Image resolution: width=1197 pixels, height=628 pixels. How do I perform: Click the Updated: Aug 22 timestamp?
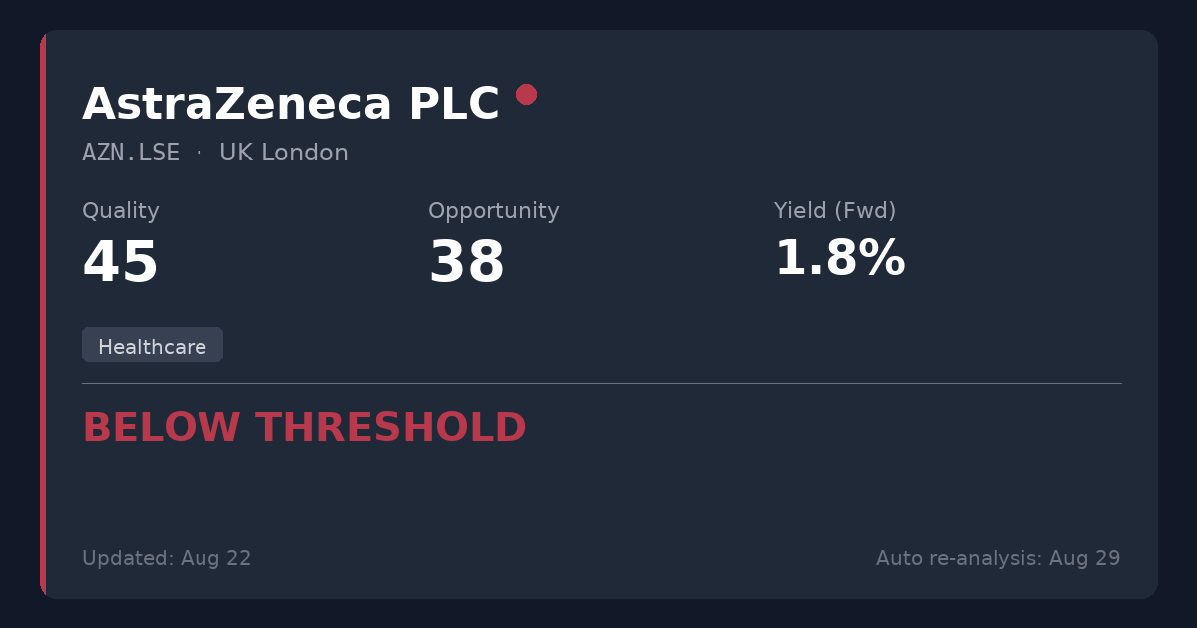coord(167,558)
